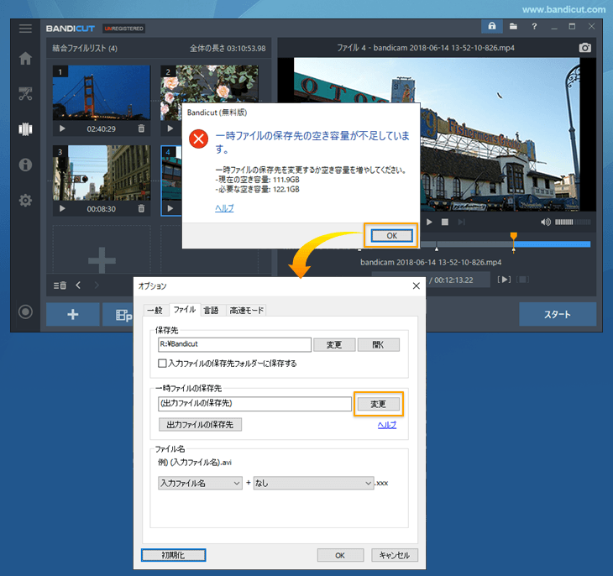Select clip 3 street thumbnail

(102, 173)
